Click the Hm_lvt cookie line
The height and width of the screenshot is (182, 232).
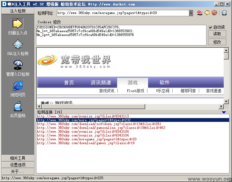[85, 31]
